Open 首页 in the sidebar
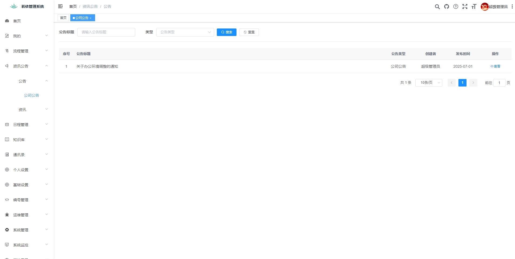The image size is (515, 259). (17, 21)
